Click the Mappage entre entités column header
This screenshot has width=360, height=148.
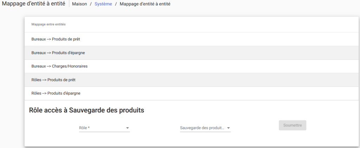[49, 24]
